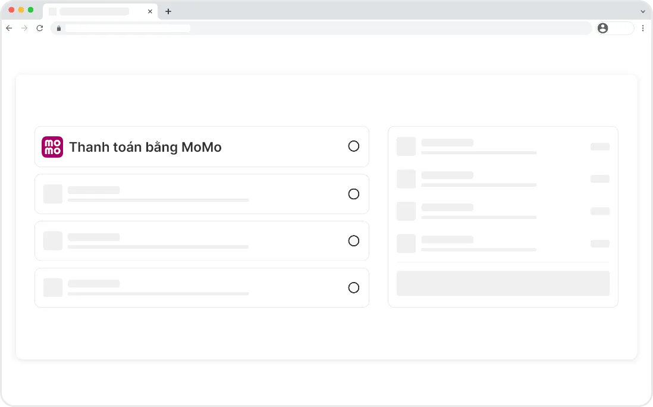Viewport: 653px width, 407px height.
Task: Click the lock icon in the address bar
Action: point(58,28)
